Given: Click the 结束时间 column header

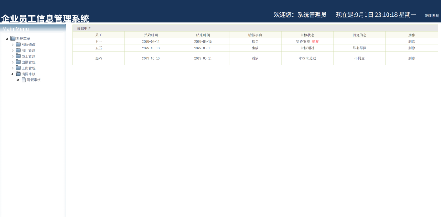Looking at the screenshot, I should (x=203, y=35).
